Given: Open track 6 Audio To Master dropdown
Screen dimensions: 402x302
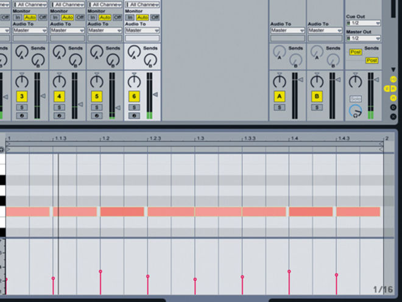Looking at the screenshot, I should [x=143, y=30].
